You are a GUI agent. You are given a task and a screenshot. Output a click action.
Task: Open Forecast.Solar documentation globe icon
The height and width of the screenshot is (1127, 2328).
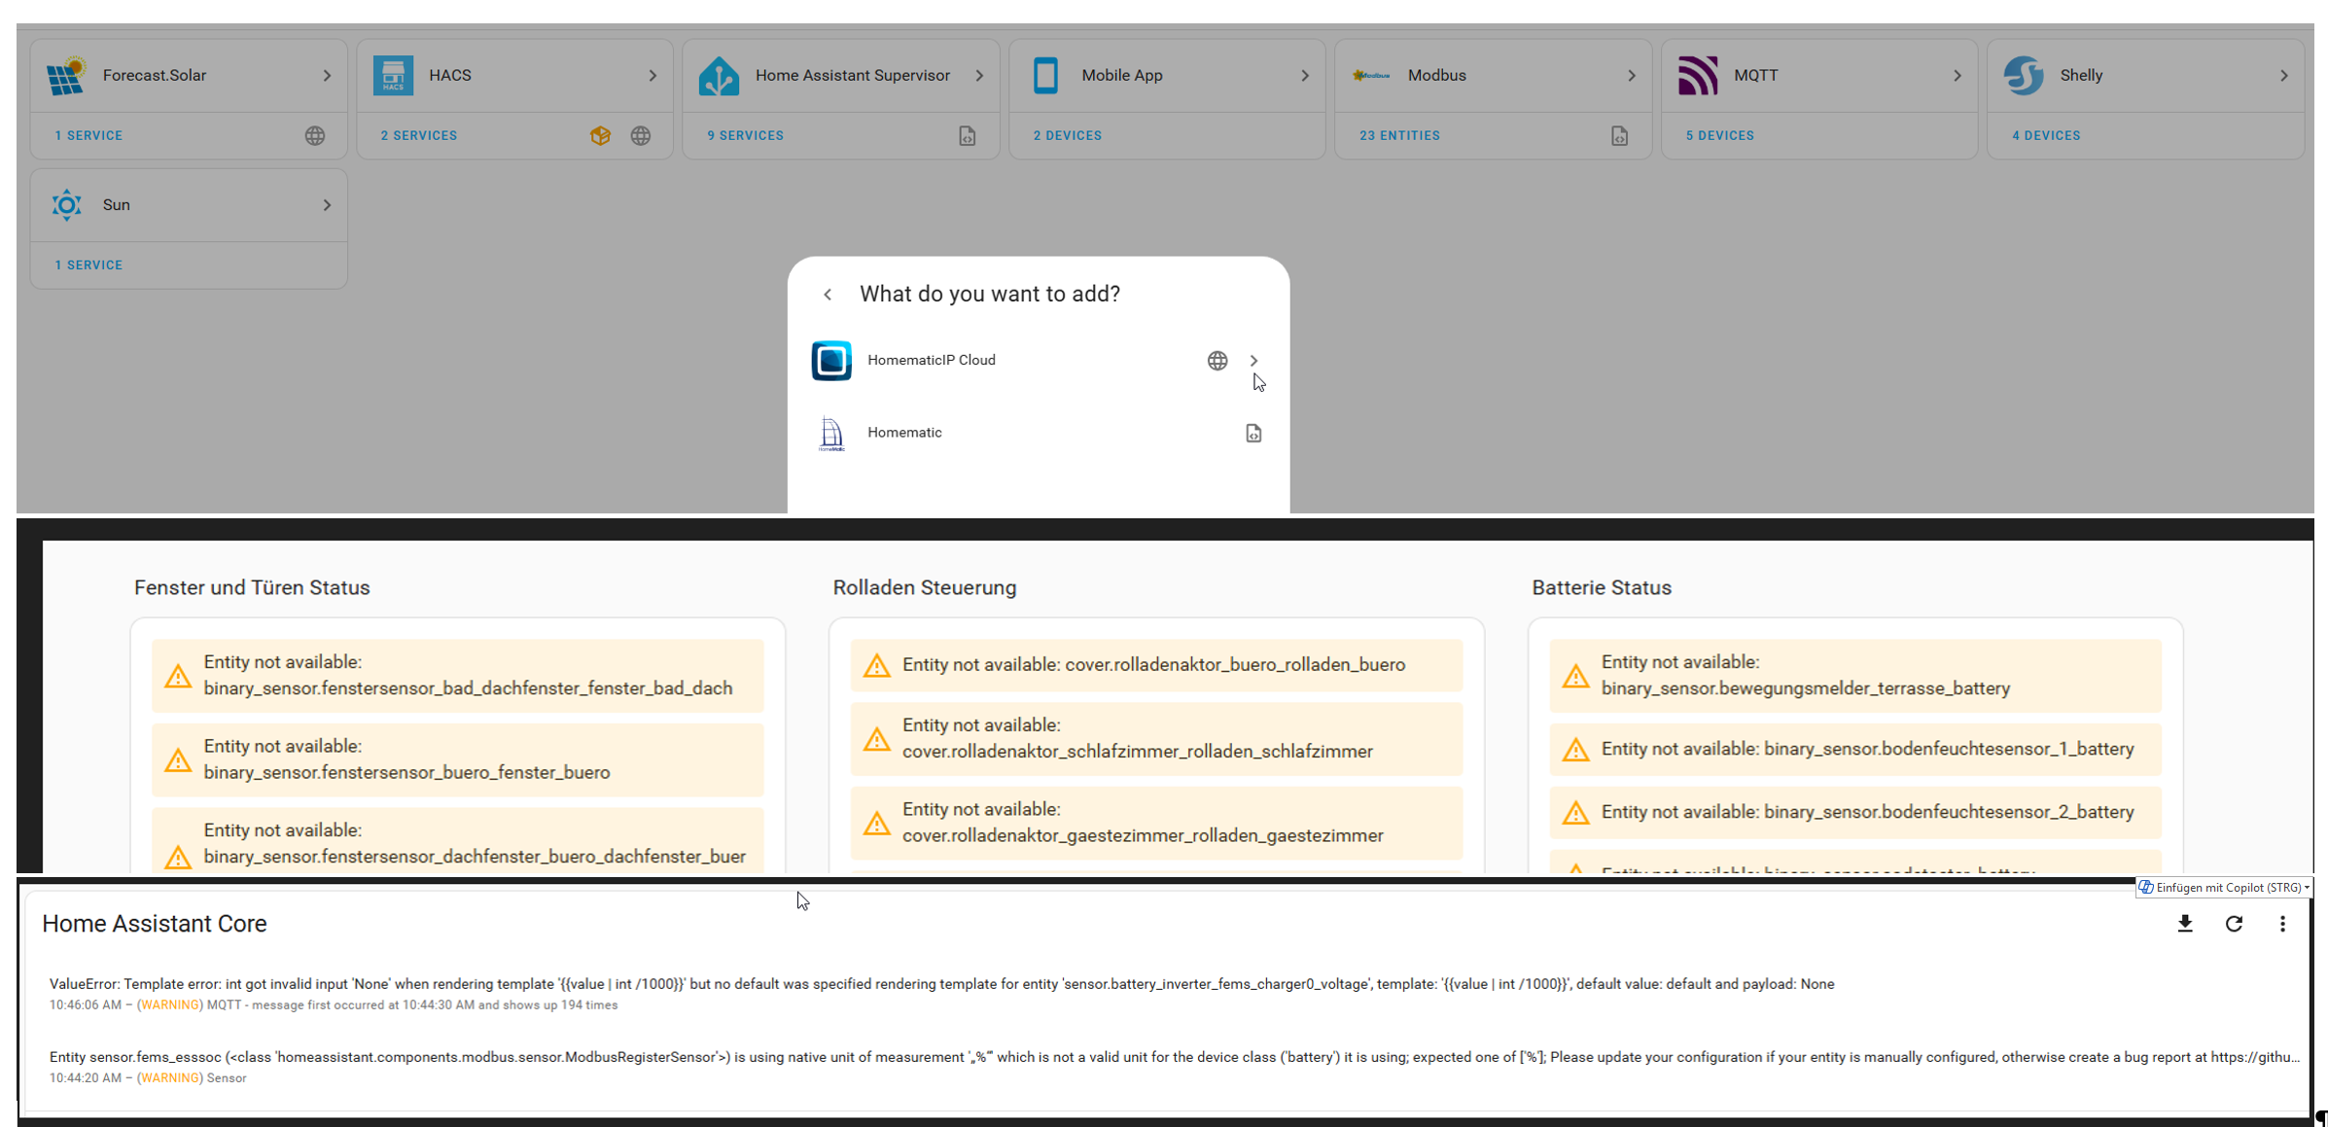pyautogui.click(x=315, y=135)
